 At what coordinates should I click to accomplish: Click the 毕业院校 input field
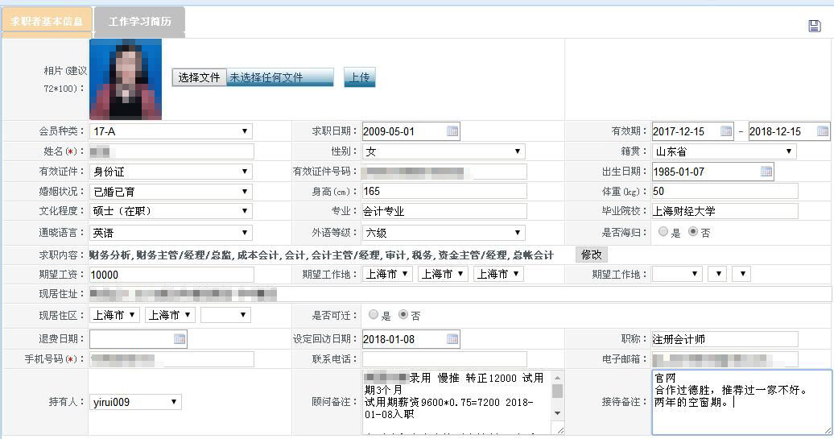pos(725,211)
